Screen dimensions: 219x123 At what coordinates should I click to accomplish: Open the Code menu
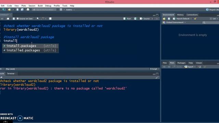(x=9, y=6)
